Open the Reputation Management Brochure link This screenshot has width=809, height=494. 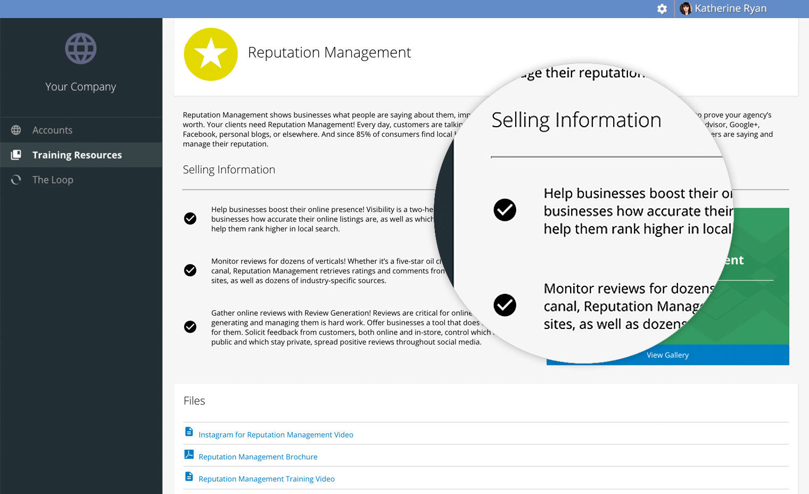(x=258, y=456)
